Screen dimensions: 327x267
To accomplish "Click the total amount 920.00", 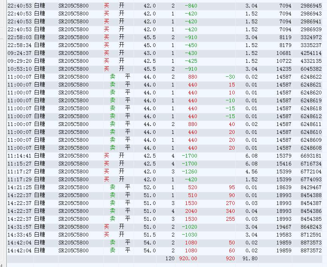I will point(188,259).
